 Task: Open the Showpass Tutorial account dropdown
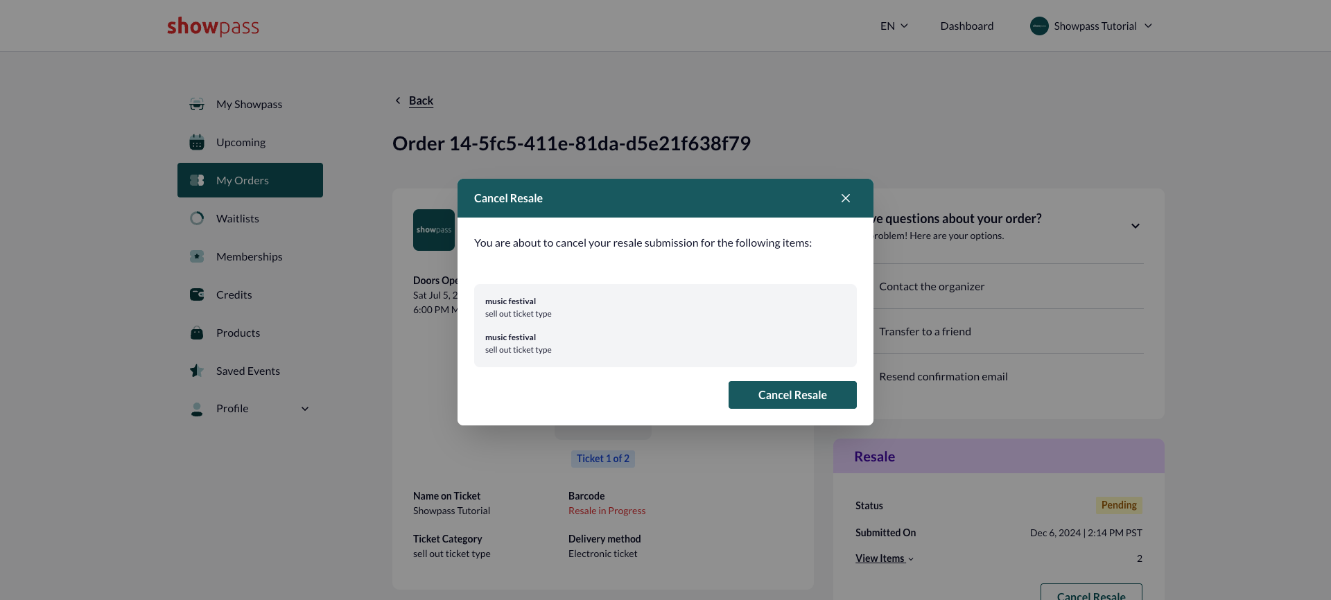(x=1091, y=26)
